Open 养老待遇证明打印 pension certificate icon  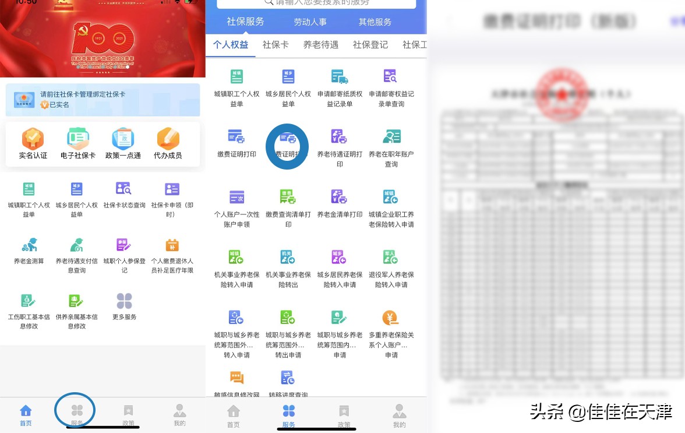(338, 135)
